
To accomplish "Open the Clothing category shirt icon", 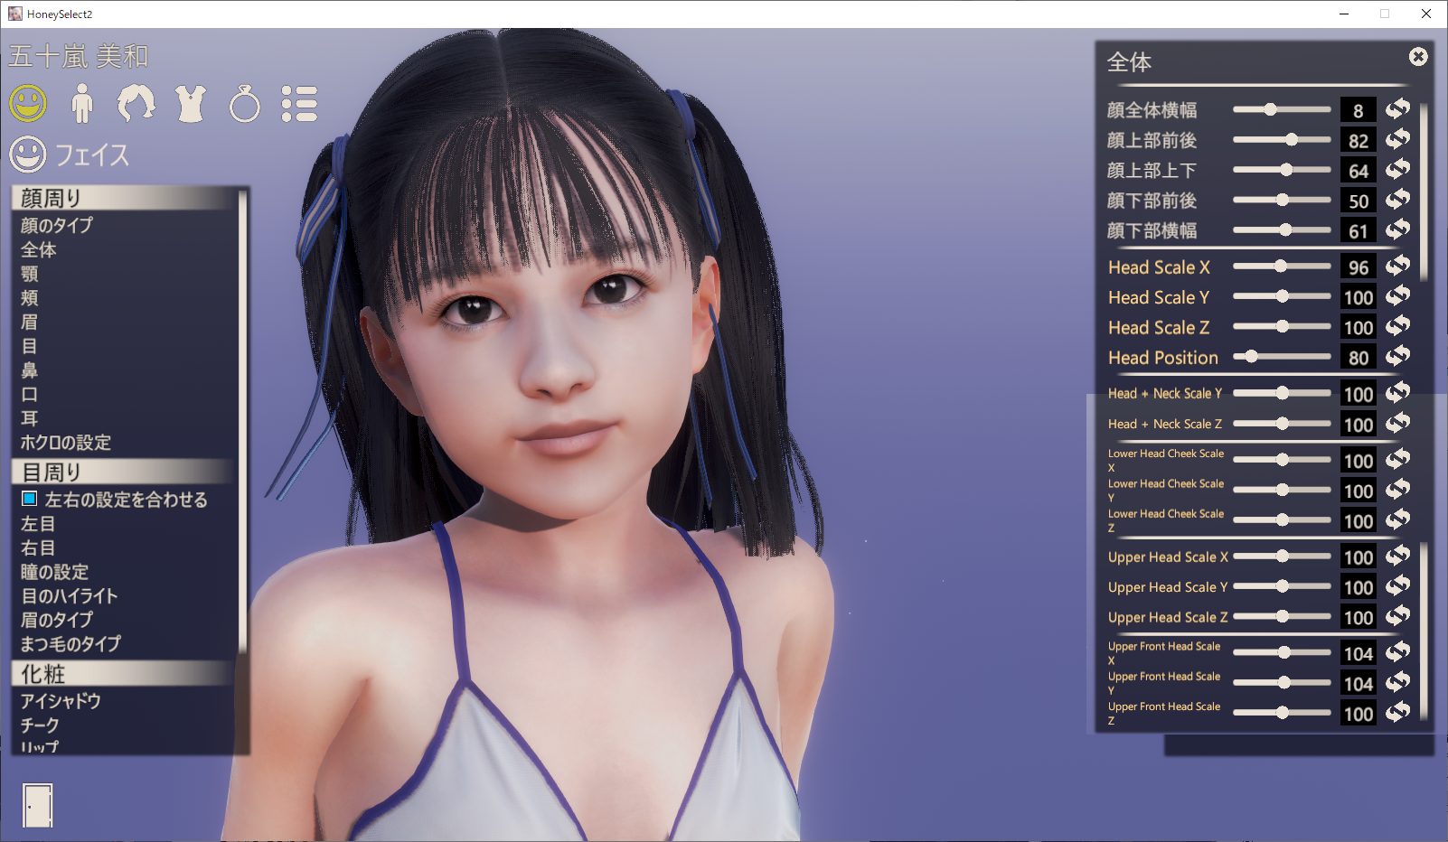I will 191,104.
